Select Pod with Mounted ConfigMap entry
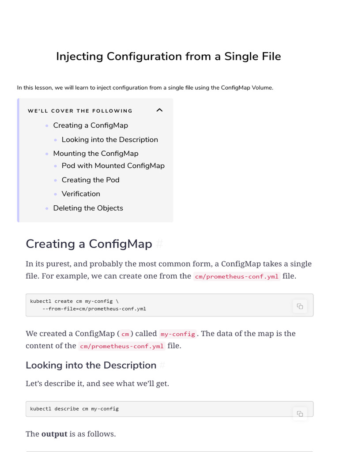 pyautogui.click(x=113, y=166)
